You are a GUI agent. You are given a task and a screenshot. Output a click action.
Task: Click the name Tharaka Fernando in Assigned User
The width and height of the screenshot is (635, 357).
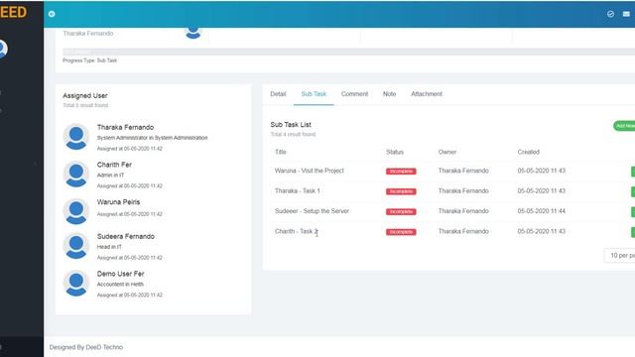tap(125, 128)
